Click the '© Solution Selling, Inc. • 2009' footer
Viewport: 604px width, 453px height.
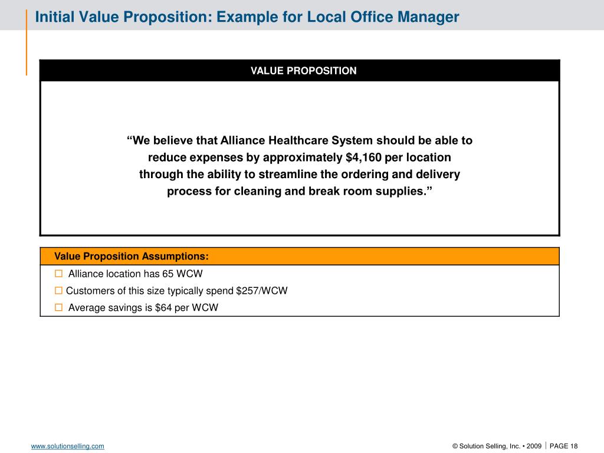pos(497,446)
